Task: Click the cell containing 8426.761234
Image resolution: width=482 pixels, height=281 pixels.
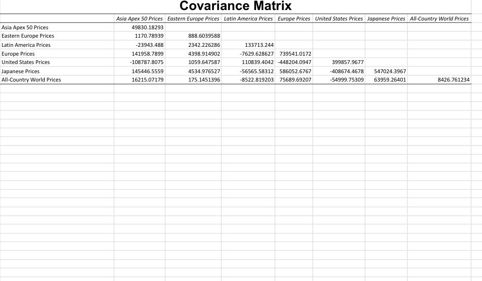Action: [453, 80]
